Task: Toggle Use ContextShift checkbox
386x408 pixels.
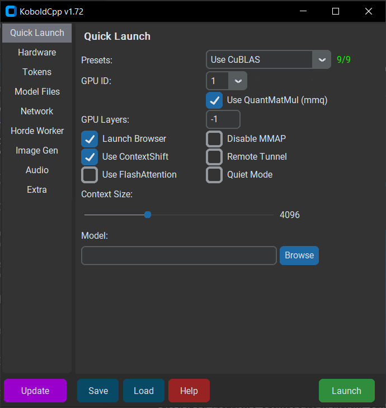Action: pos(90,157)
